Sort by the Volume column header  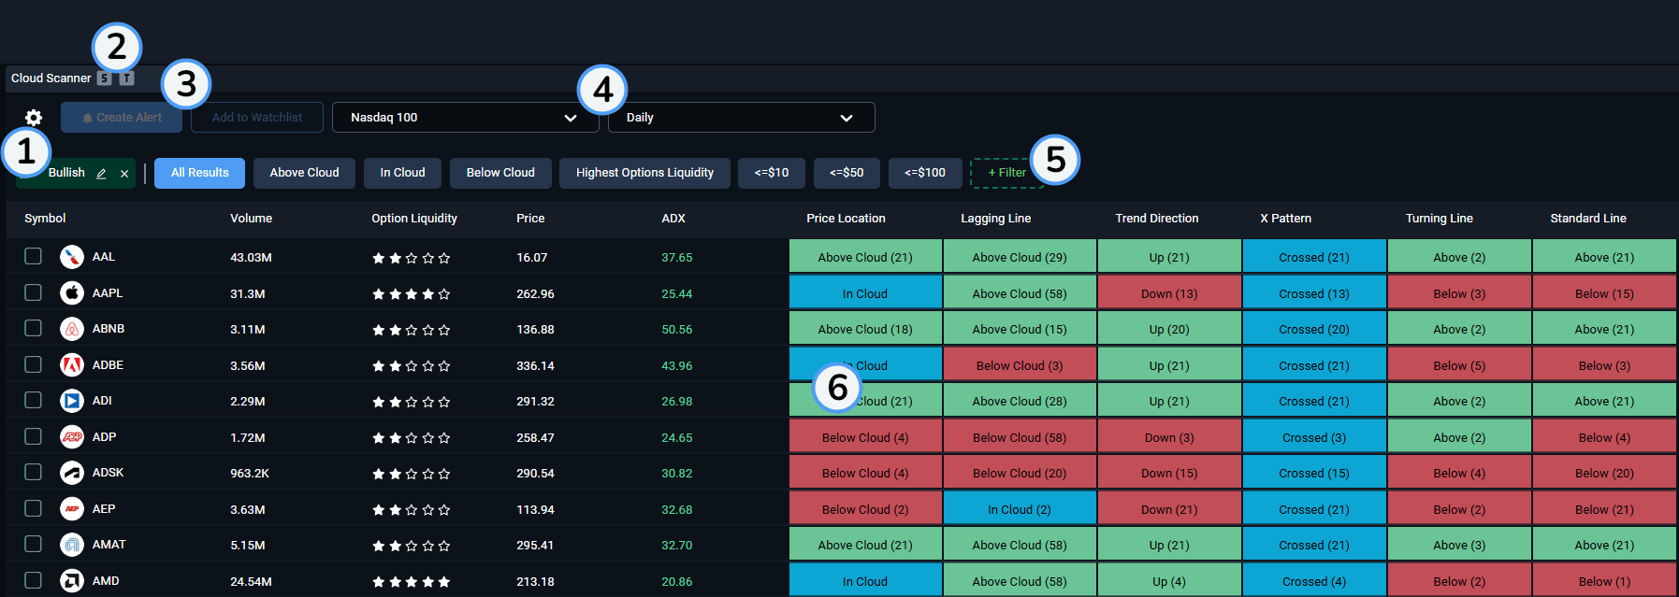(251, 219)
